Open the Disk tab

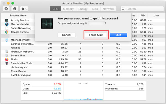click(x=95, y=9)
